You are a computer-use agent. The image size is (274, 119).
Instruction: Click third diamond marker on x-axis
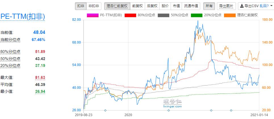pyautogui.click(x=211, y=110)
